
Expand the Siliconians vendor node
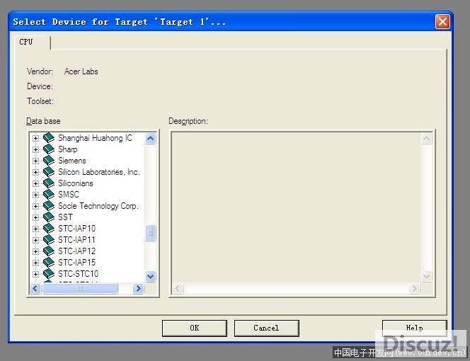[x=35, y=183]
